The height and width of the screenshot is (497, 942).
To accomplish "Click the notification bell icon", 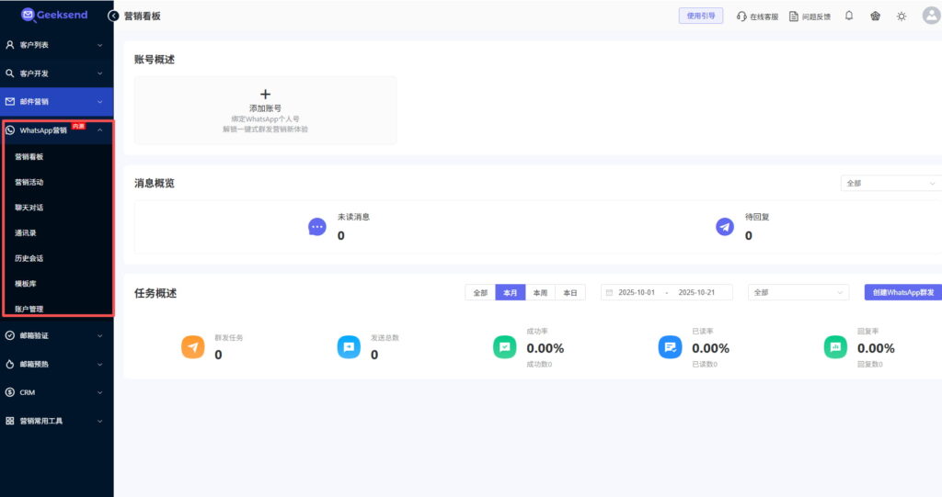I will 849,16.
